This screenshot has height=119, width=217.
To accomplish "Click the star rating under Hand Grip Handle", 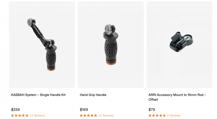I will pos(88,115).
